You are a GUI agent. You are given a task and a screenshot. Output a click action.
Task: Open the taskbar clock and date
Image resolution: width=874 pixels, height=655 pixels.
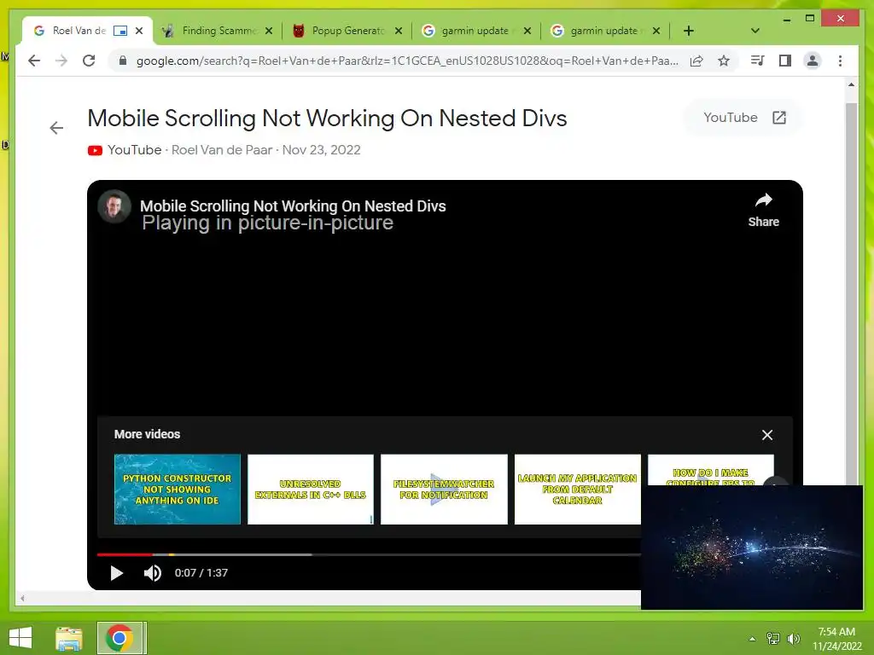(836, 639)
